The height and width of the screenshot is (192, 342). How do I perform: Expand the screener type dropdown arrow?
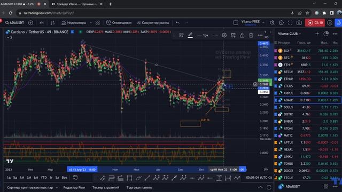57,187
